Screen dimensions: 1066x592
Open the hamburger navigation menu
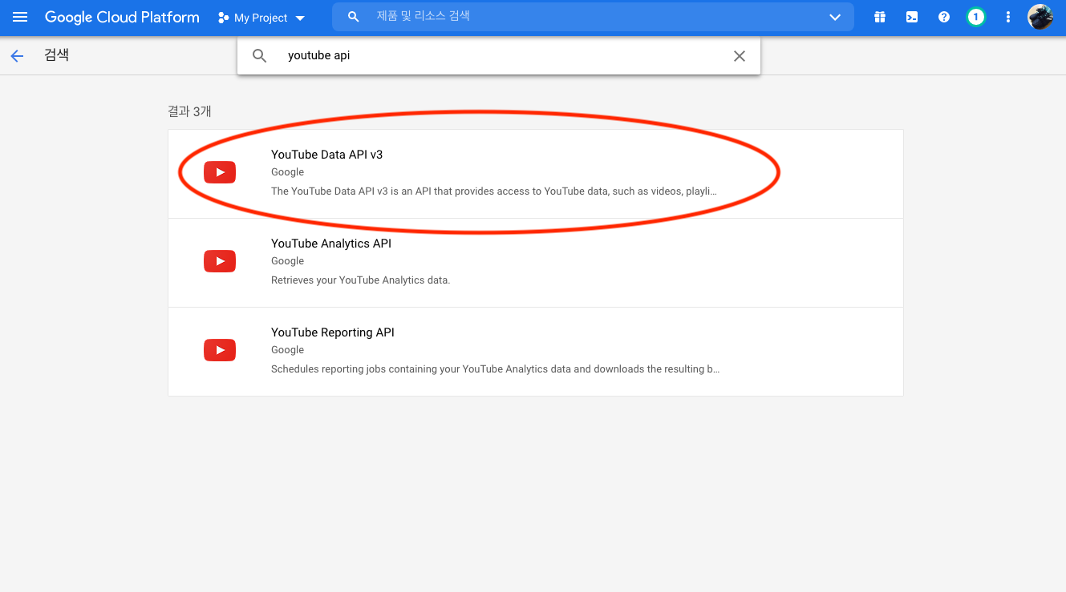pos(20,17)
